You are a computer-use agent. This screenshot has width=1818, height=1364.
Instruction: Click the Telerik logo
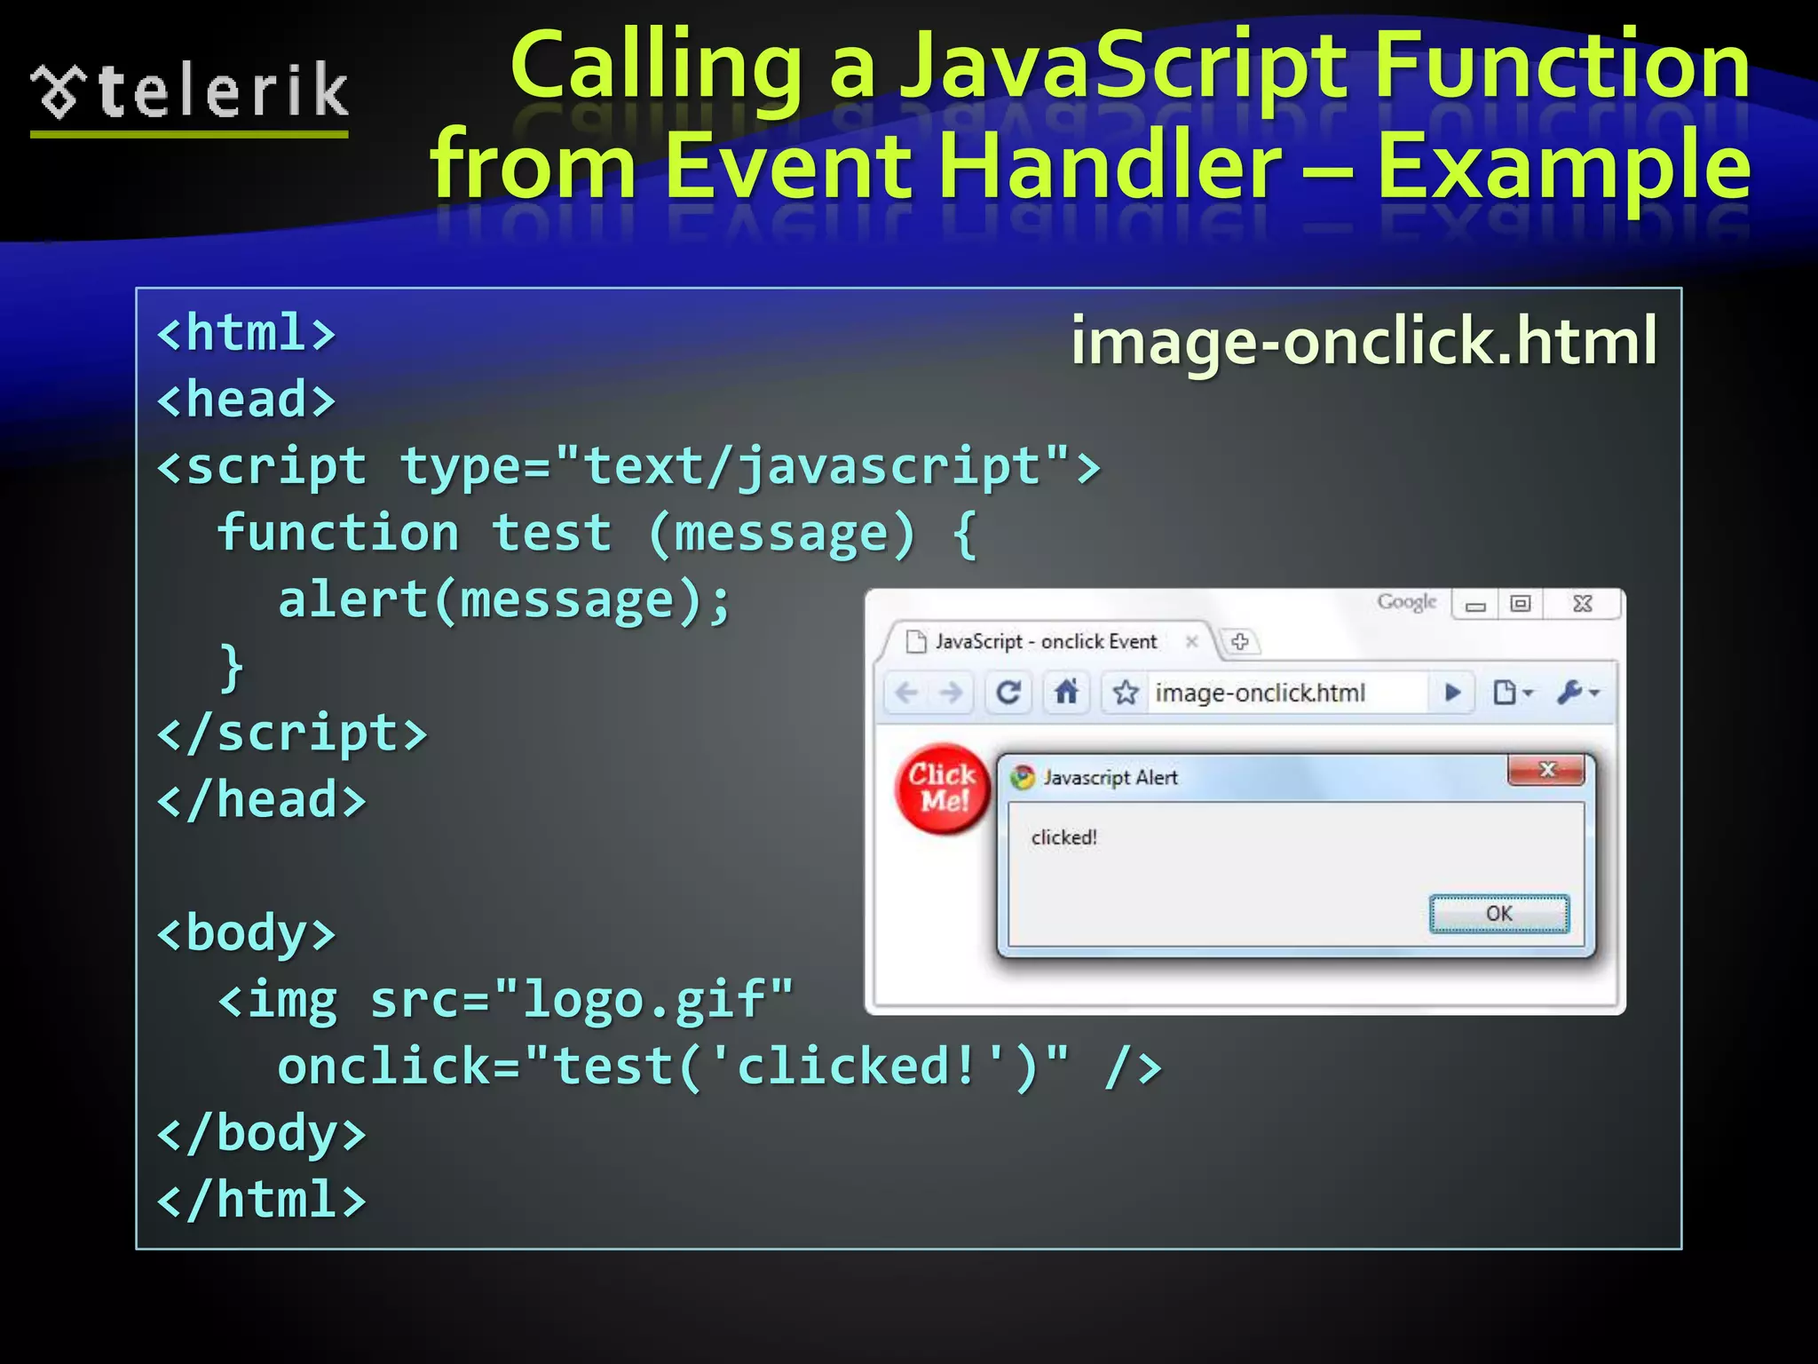(189, 93)
